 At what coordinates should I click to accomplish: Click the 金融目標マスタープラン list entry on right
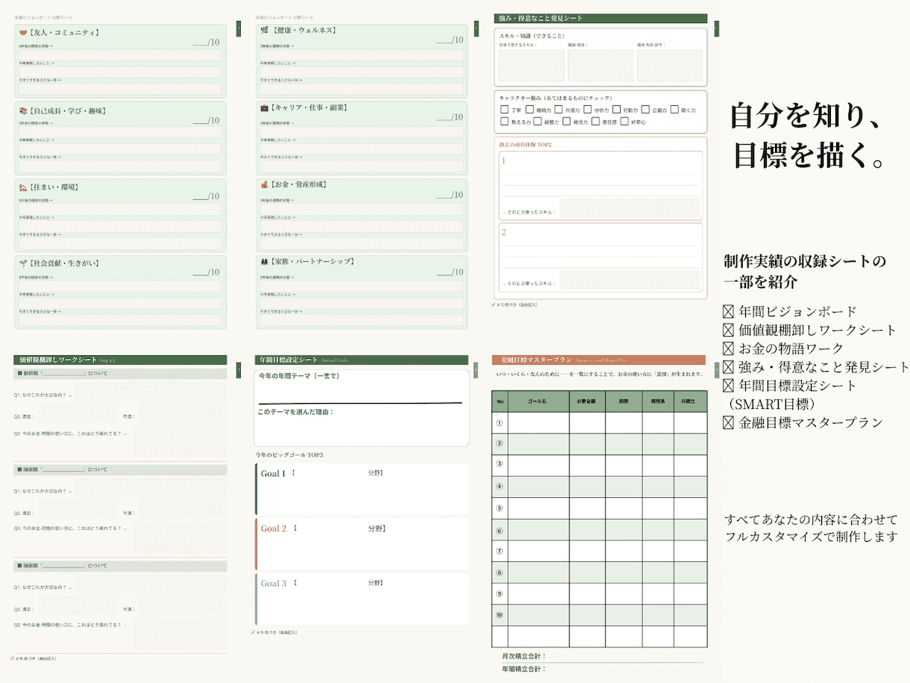[803, 422]
